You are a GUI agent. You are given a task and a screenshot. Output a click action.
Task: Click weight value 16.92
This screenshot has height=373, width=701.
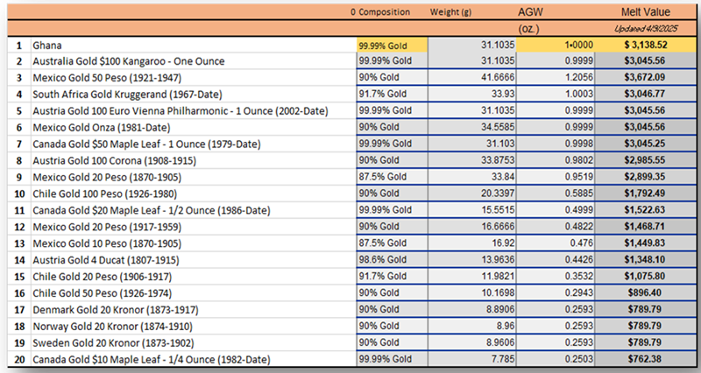click(x=472, y=243)
